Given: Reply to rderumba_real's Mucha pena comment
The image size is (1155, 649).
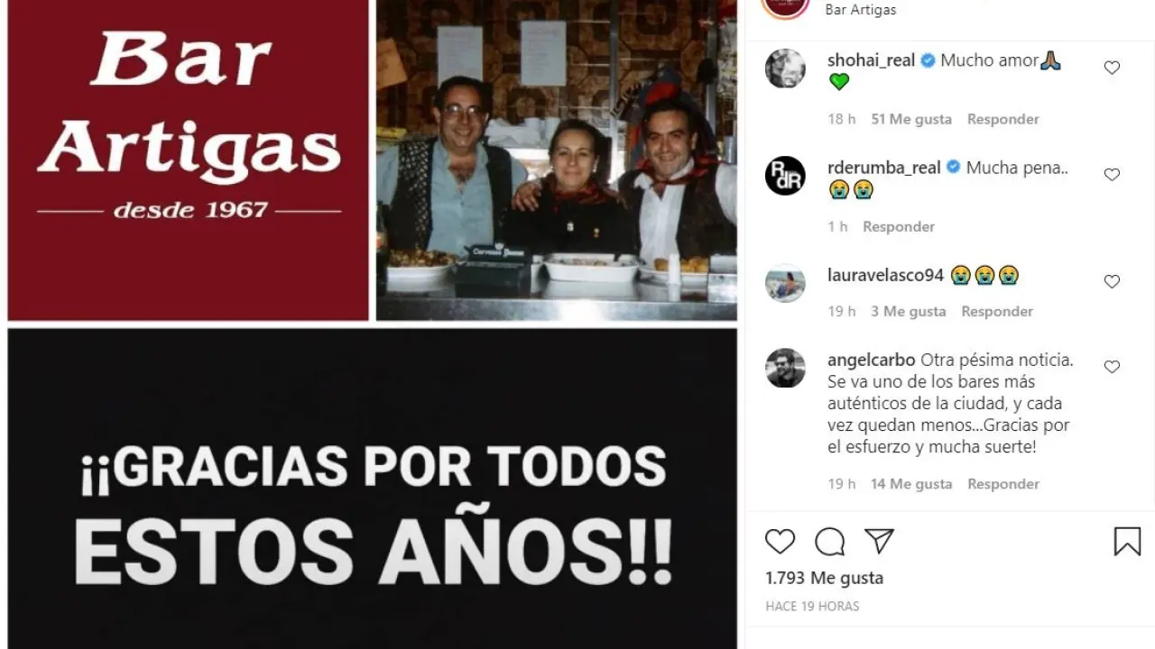Looking at the screenshot, I should click(898, 226).
